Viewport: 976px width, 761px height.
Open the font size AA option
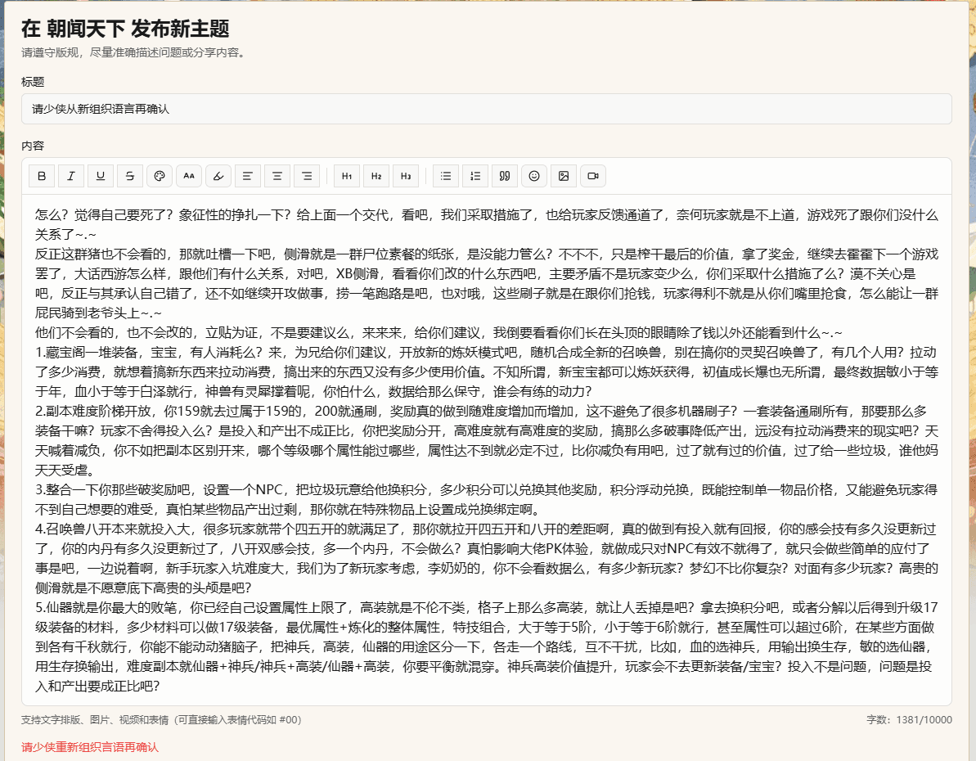click(x=189, y=176)
